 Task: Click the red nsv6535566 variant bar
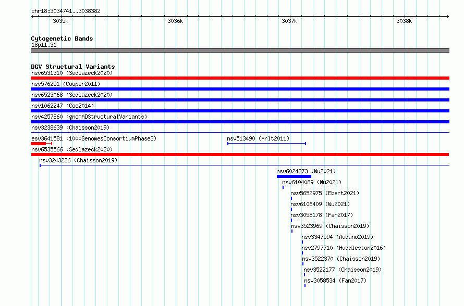pos(240,155)
